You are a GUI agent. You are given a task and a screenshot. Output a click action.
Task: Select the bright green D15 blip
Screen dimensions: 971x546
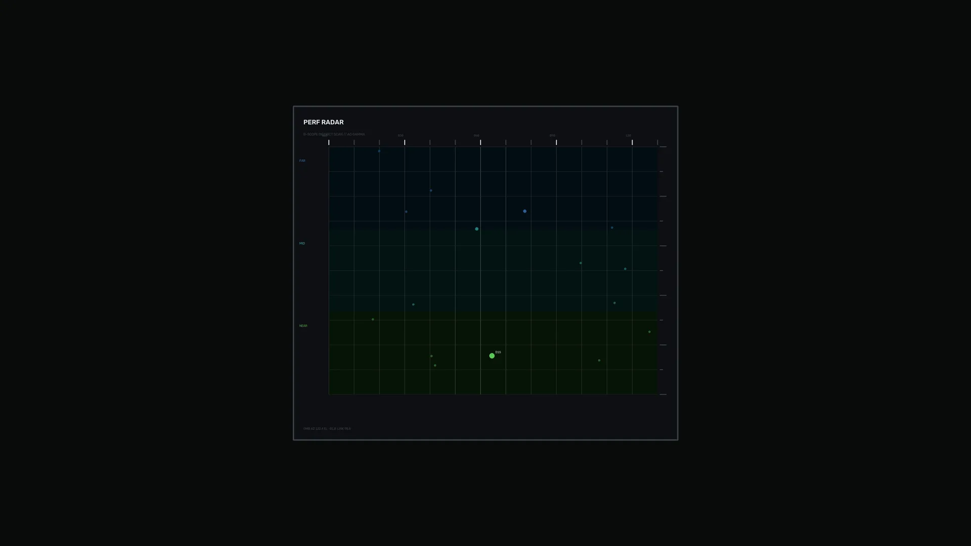492,356
